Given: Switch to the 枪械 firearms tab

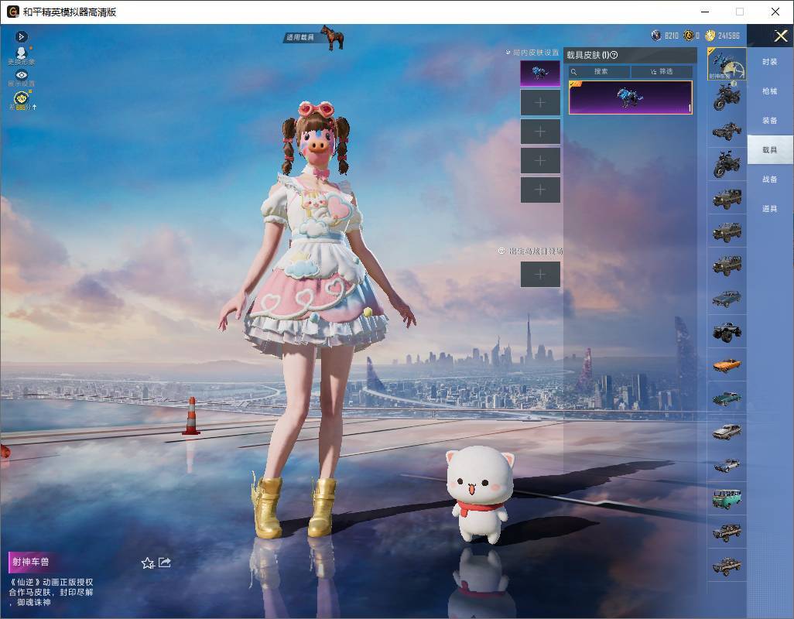Looking at the screenshot, I should 770,91.
